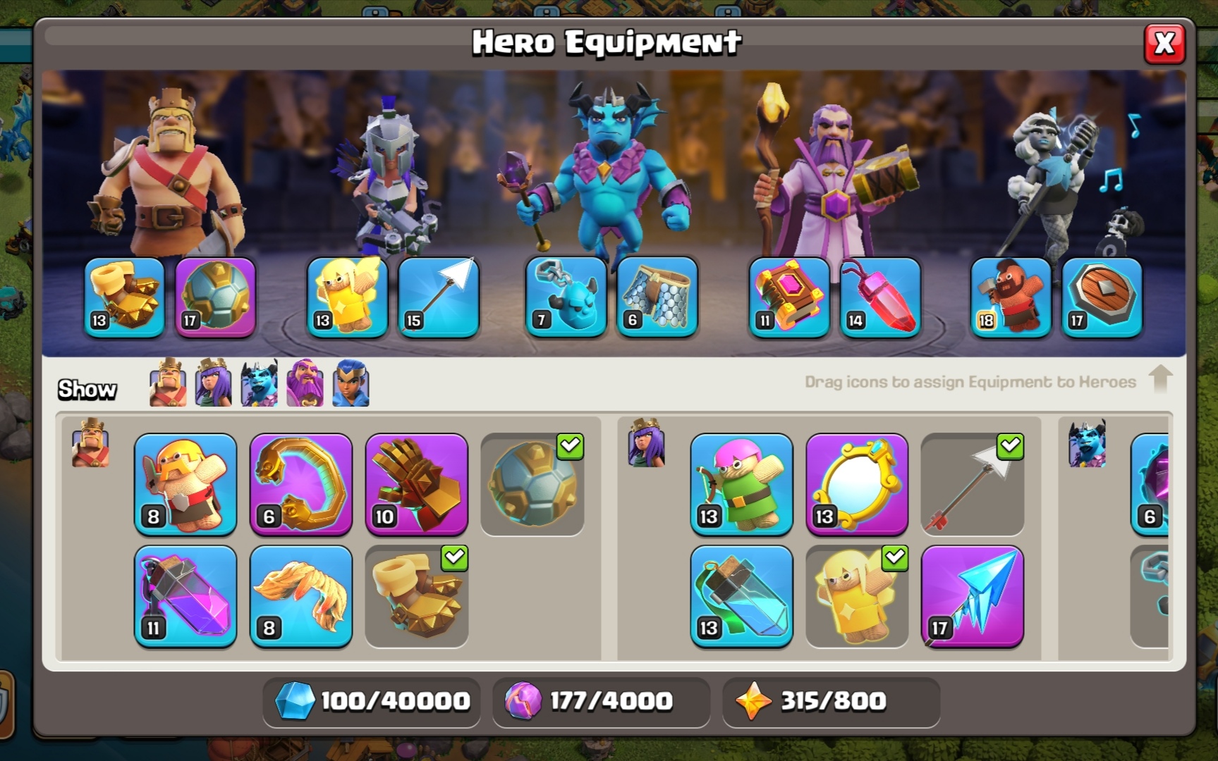Screen dimensions: 1218x761
Task: Select the level 8 Barbarian Puppet equipment
Action: click(185, 485)
